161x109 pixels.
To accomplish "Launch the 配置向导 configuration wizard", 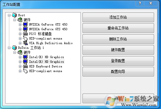I will [118, 72].
